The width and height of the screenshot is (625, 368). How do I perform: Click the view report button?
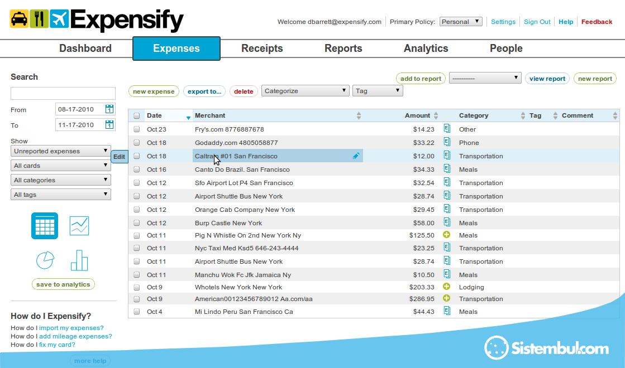point(547,79)
